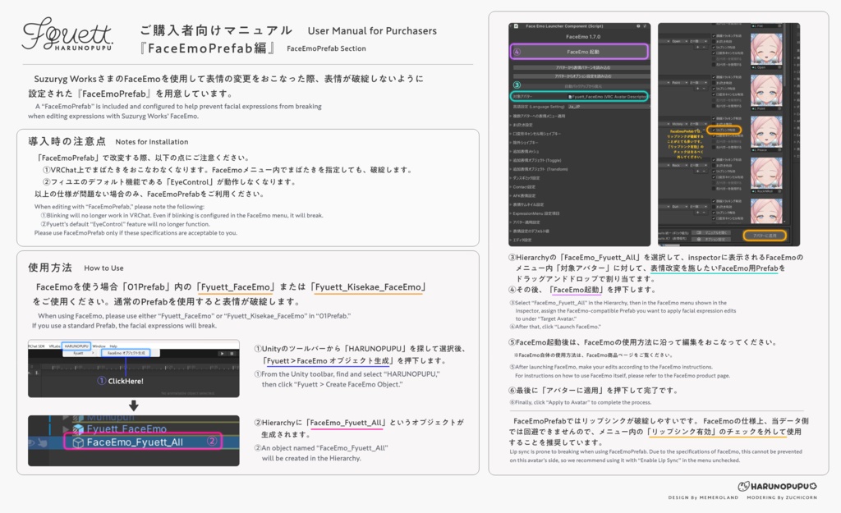Open the Gun gesture dropdown

point(679,207)
